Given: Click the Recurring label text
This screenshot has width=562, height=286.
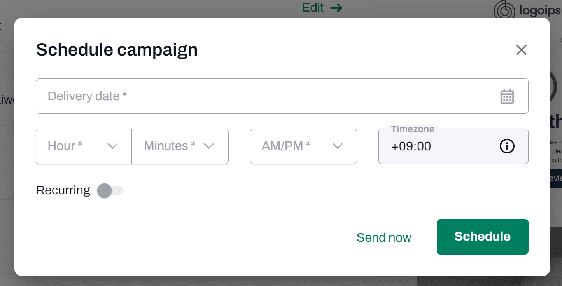Looking at the screenshot, I should (x=63, y=190).
